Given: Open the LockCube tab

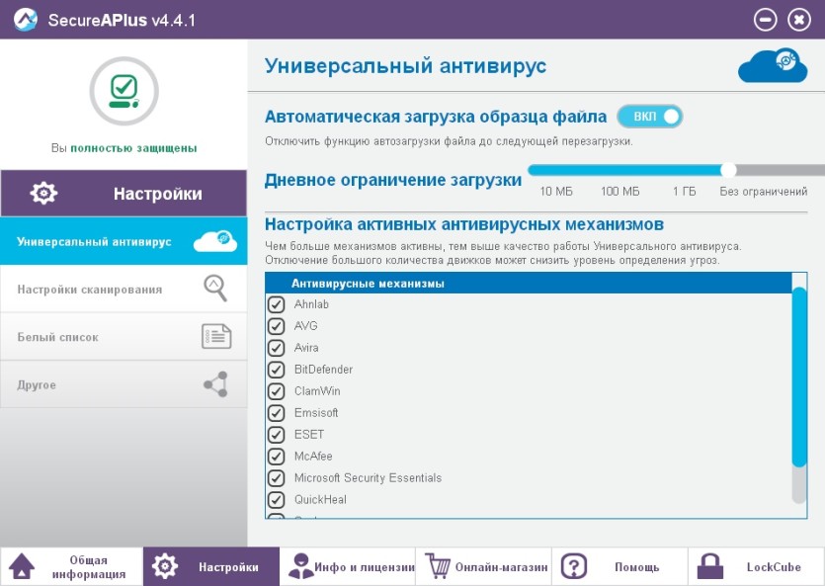Looking at the screenshot, I should (757, 566).
